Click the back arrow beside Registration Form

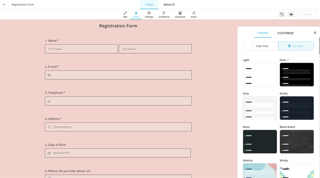point(4,4)
